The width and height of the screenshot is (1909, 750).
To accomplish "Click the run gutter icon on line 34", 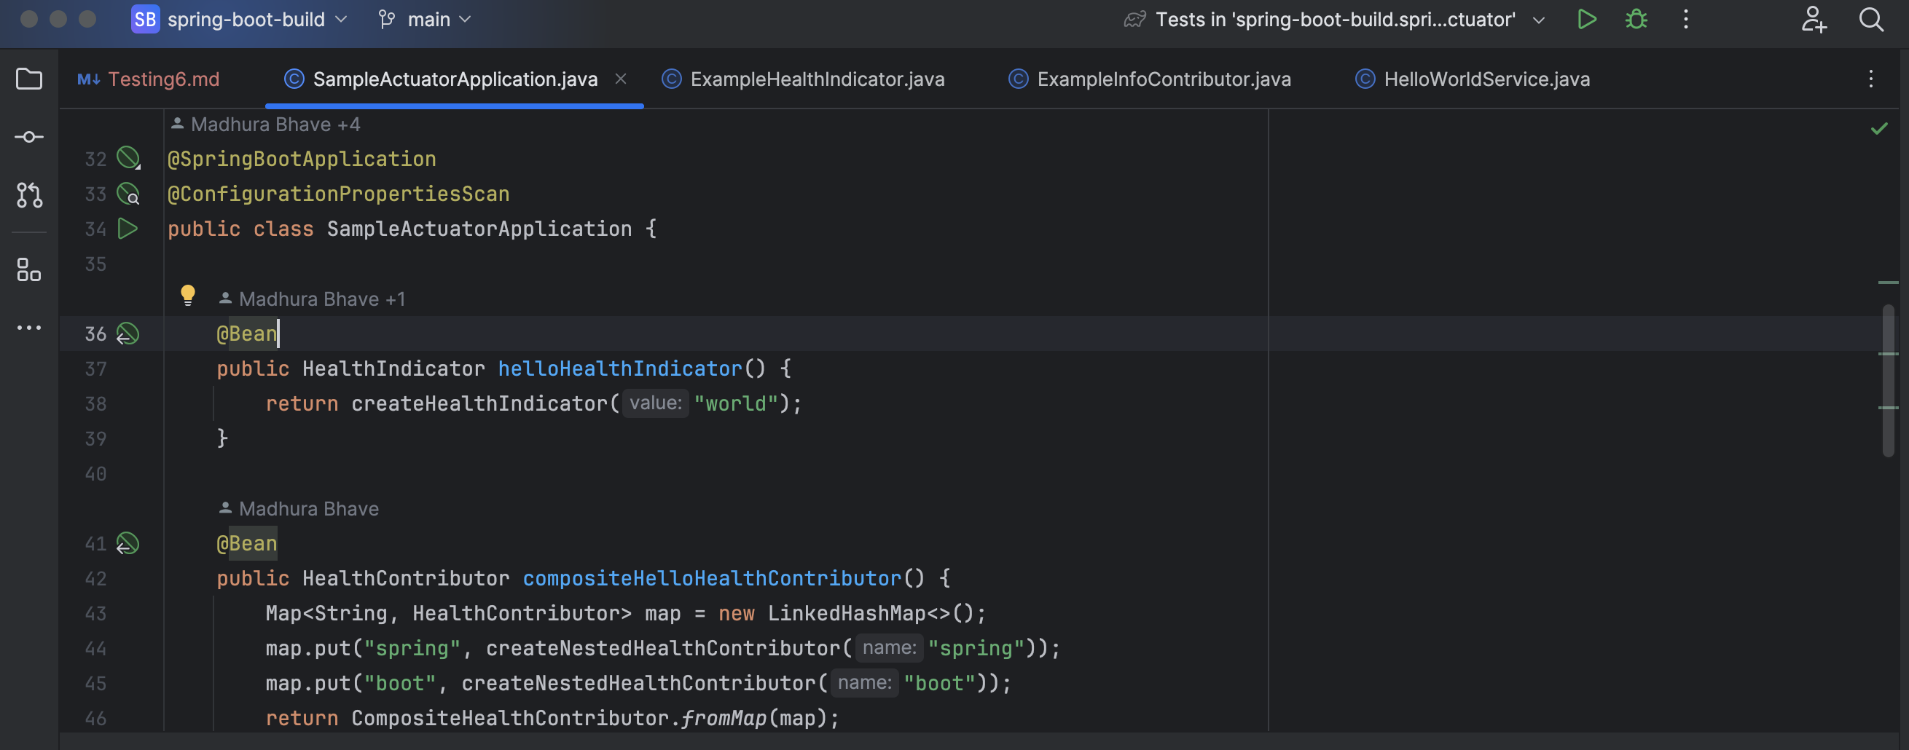I will [128, 229].
